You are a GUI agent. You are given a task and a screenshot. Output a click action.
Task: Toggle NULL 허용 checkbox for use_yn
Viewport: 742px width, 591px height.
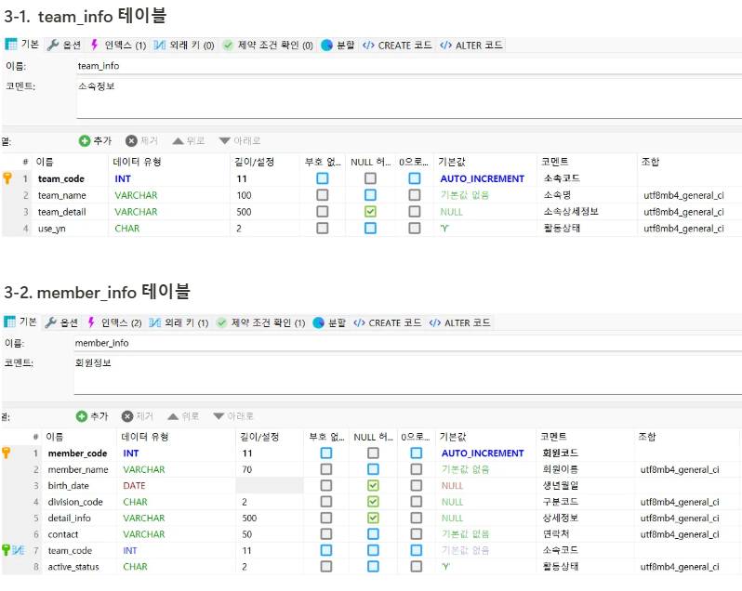click(x=370, y=228)
